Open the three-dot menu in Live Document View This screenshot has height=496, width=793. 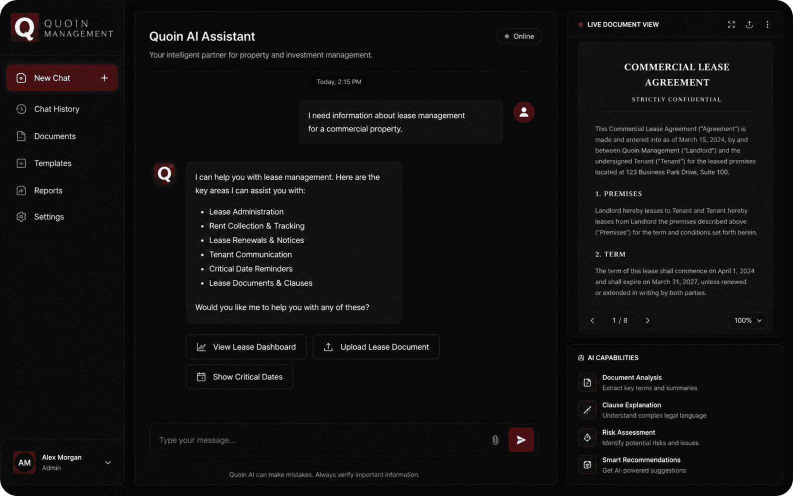[767, 24]
